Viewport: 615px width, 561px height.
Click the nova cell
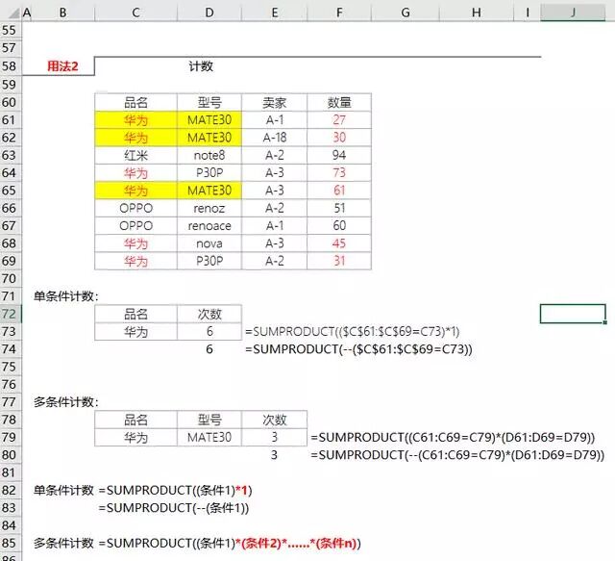coord(209,243)
